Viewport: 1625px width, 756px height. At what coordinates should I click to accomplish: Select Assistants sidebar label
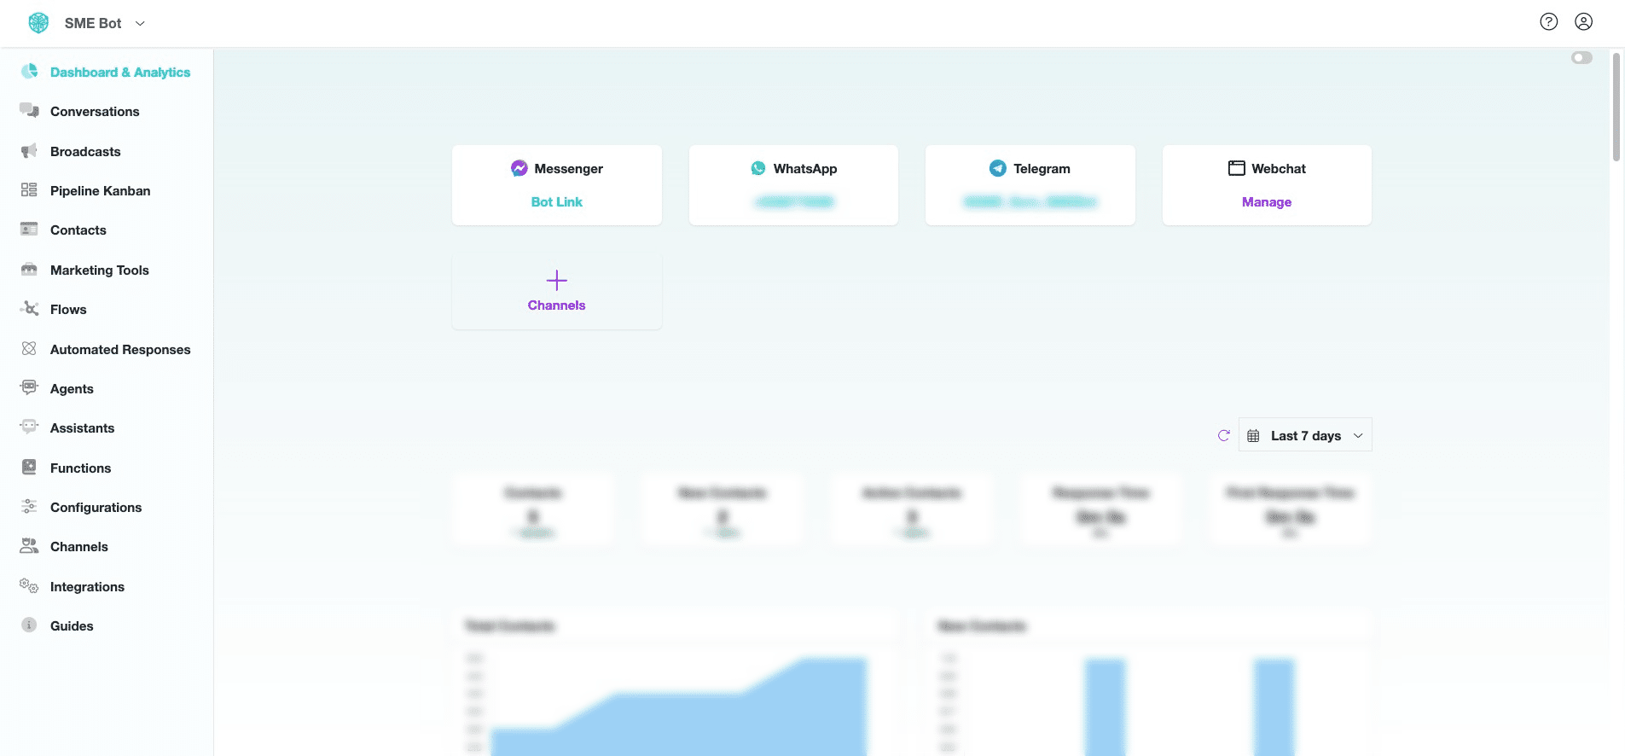82,428
